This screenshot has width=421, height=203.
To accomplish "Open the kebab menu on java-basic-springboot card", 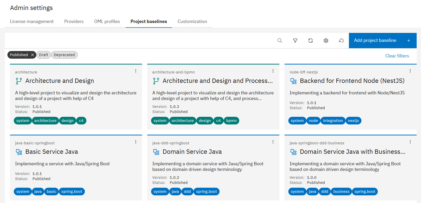I will tap(136, 142).
